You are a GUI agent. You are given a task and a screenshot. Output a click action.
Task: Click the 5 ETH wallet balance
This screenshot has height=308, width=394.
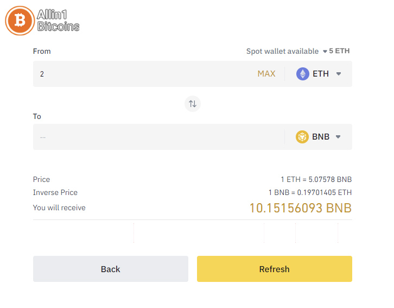click(x=339, y=51)
